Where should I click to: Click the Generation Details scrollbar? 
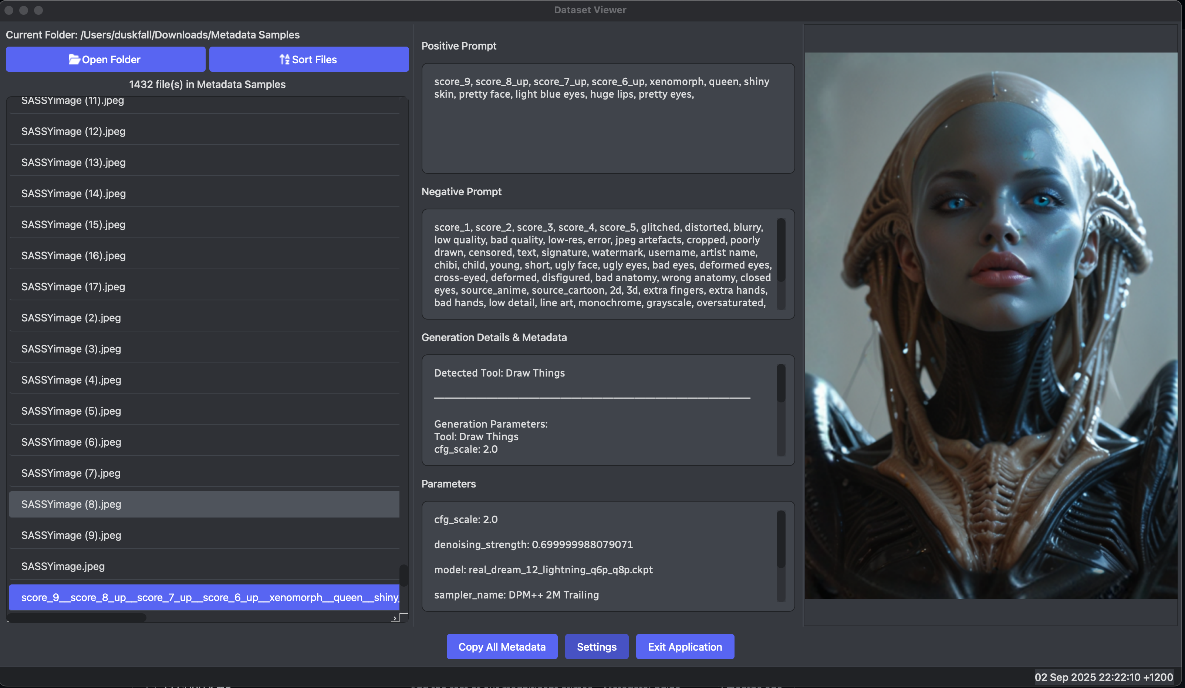coord(781,383)
